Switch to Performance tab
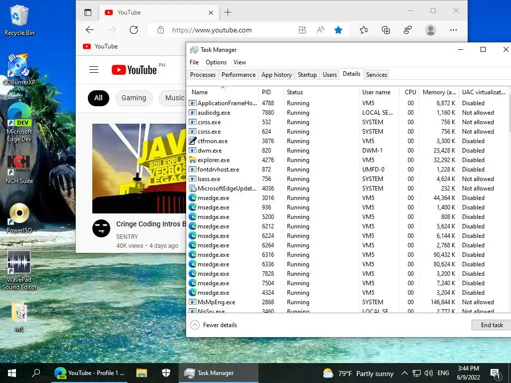 coord(238,75)
